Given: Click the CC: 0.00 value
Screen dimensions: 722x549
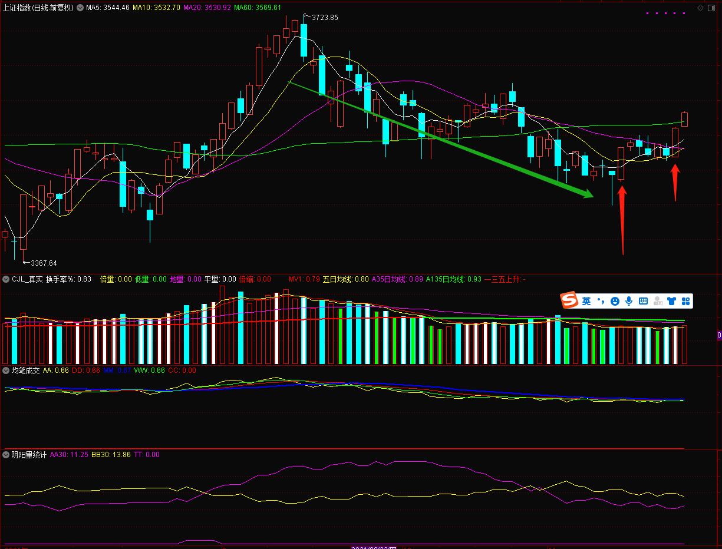Looking at the screenshot, I should (182, 371).
